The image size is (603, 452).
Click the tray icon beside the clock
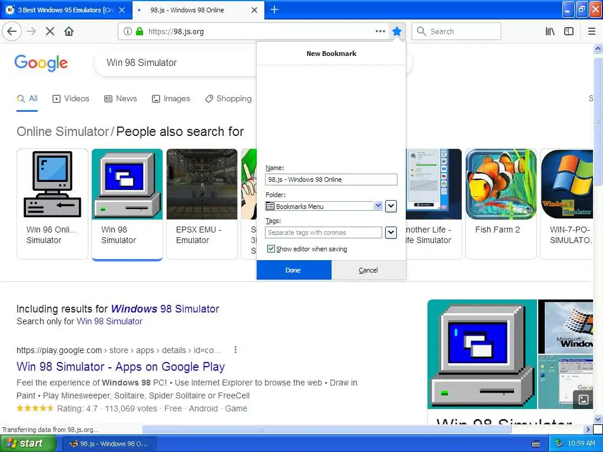point(559,444)
